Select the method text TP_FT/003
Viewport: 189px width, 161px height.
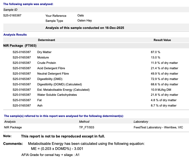click(86, 127)
